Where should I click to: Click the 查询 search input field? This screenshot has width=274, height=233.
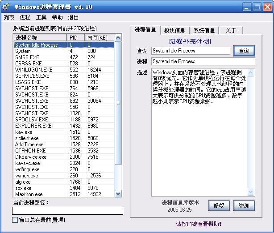(191, 51)
